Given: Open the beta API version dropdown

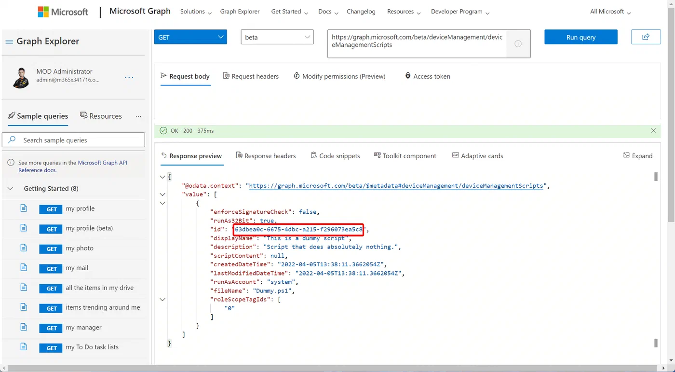Looking at the screenshot, I should tap(277, 37).
